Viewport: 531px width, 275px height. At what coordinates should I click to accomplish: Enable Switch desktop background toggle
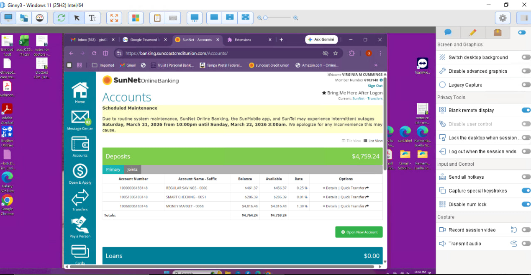[526, 57]
